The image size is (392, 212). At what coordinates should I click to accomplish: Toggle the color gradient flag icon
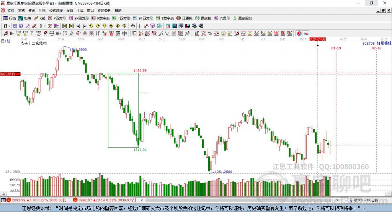tap(57, 26)
